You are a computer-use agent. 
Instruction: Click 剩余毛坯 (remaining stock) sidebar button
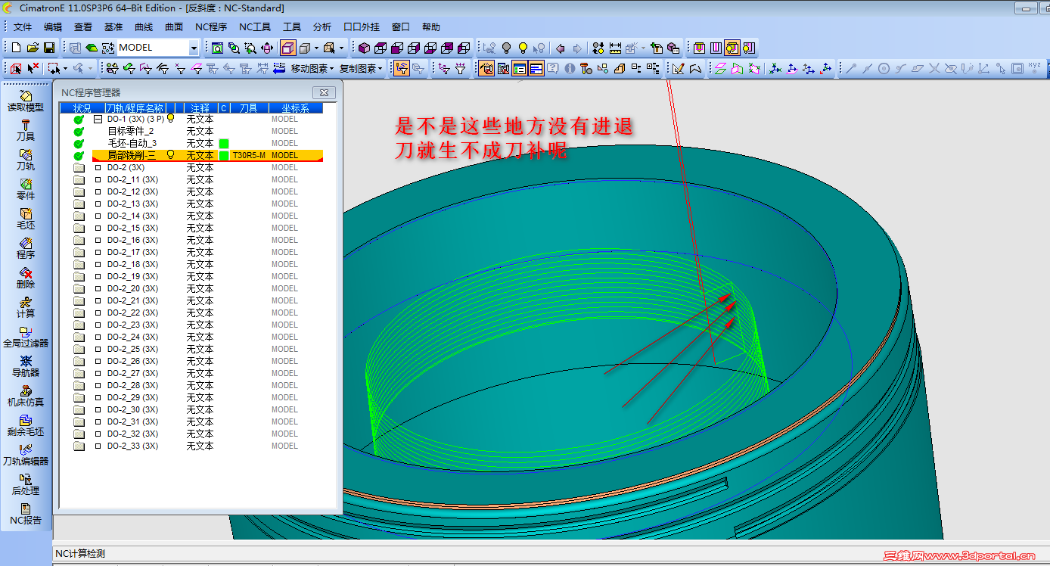(x=26, y=425)
